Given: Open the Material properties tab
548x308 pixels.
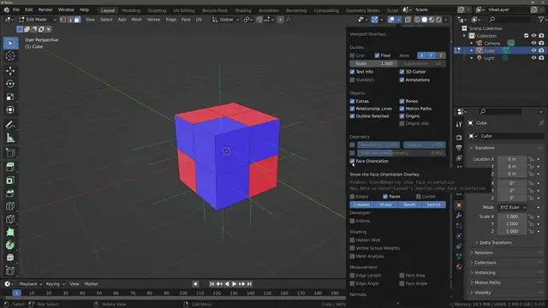Looking at the screenshot, I should [x=459, y=267].
